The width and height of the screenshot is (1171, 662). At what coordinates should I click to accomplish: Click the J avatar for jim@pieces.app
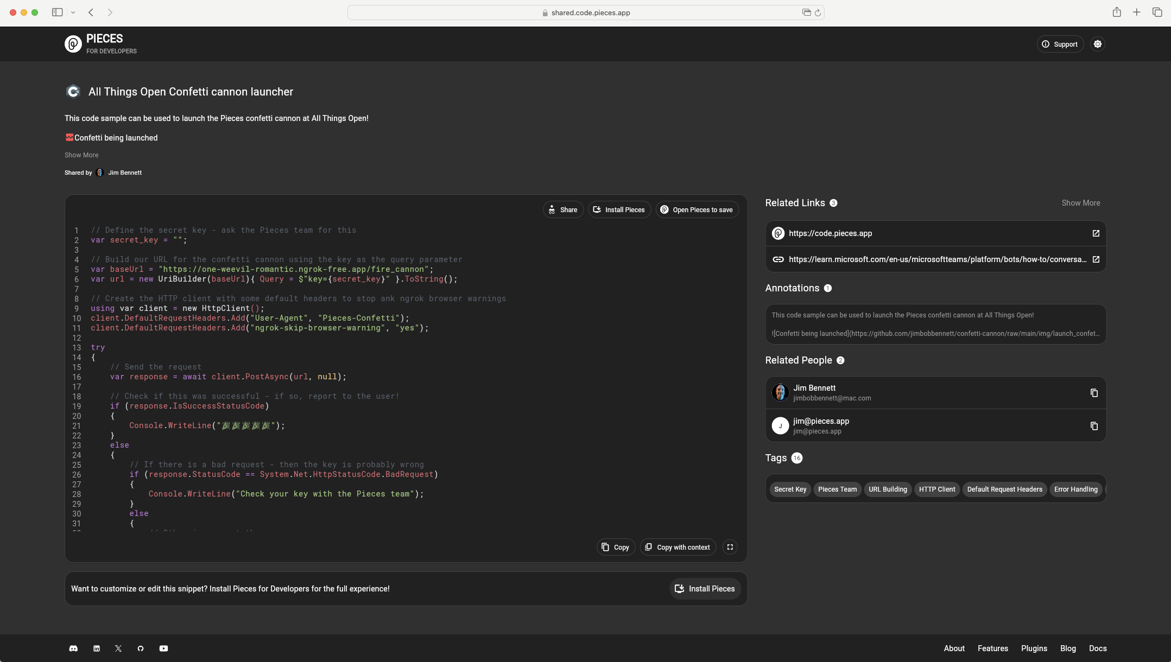[780, 426]
